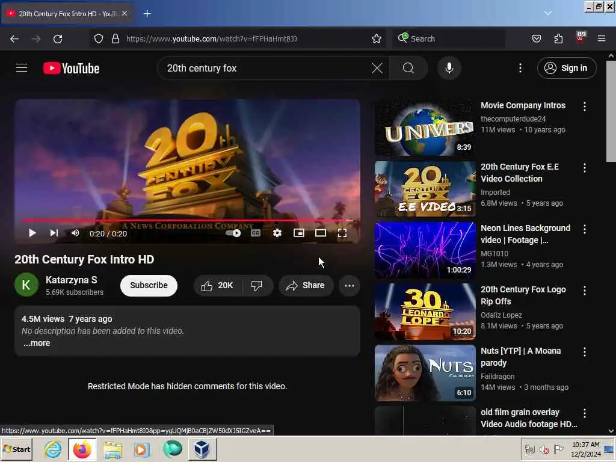The width and height of the screenshot is (616, 462).
Task: Open Katarzyna S channel avatar
Action: tap(26, 285)
